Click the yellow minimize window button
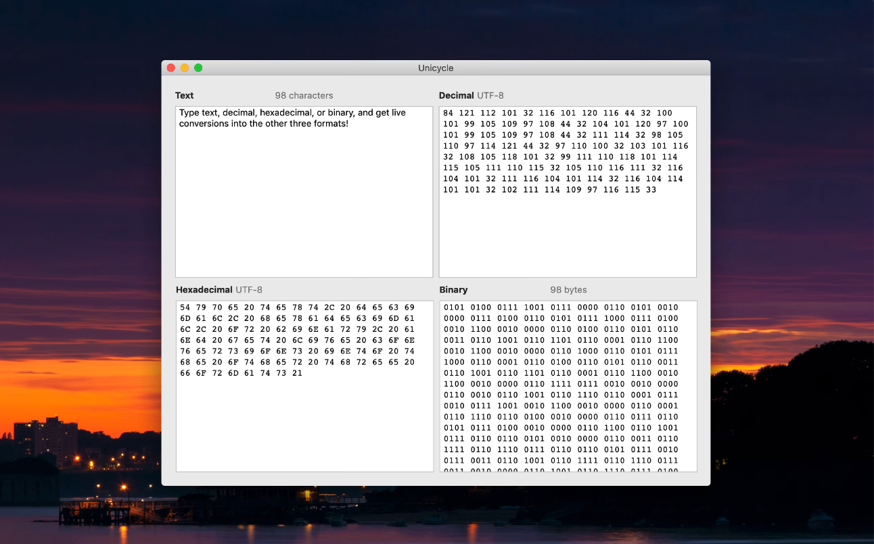This screenshot has width=874, height=544. (x=185, y=68)
